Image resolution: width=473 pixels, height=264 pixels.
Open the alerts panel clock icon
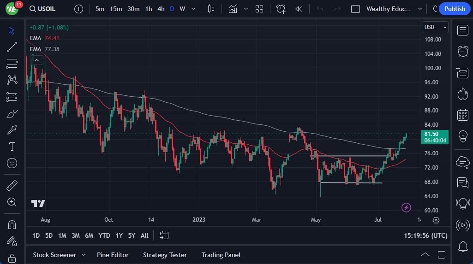tap(462, 51)
